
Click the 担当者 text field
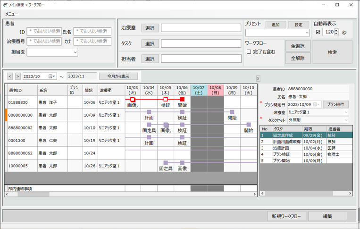[201, 59]
